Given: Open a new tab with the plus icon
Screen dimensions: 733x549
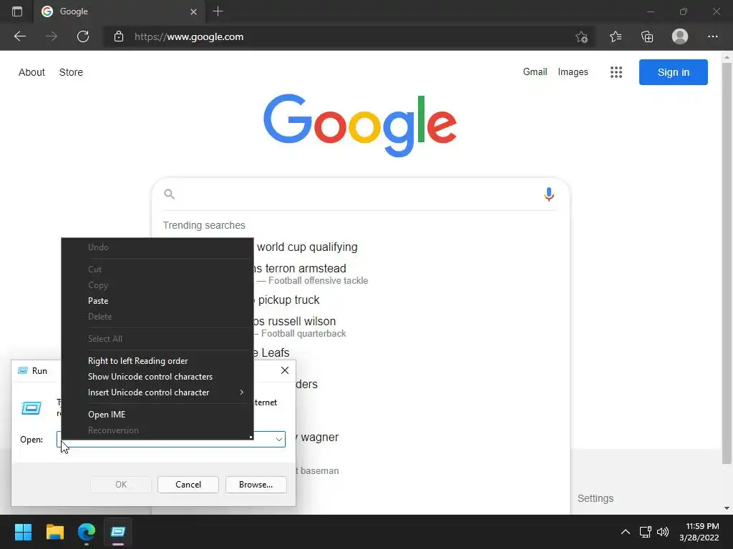Looking at the screenshot, I should [x=218, y=11].
